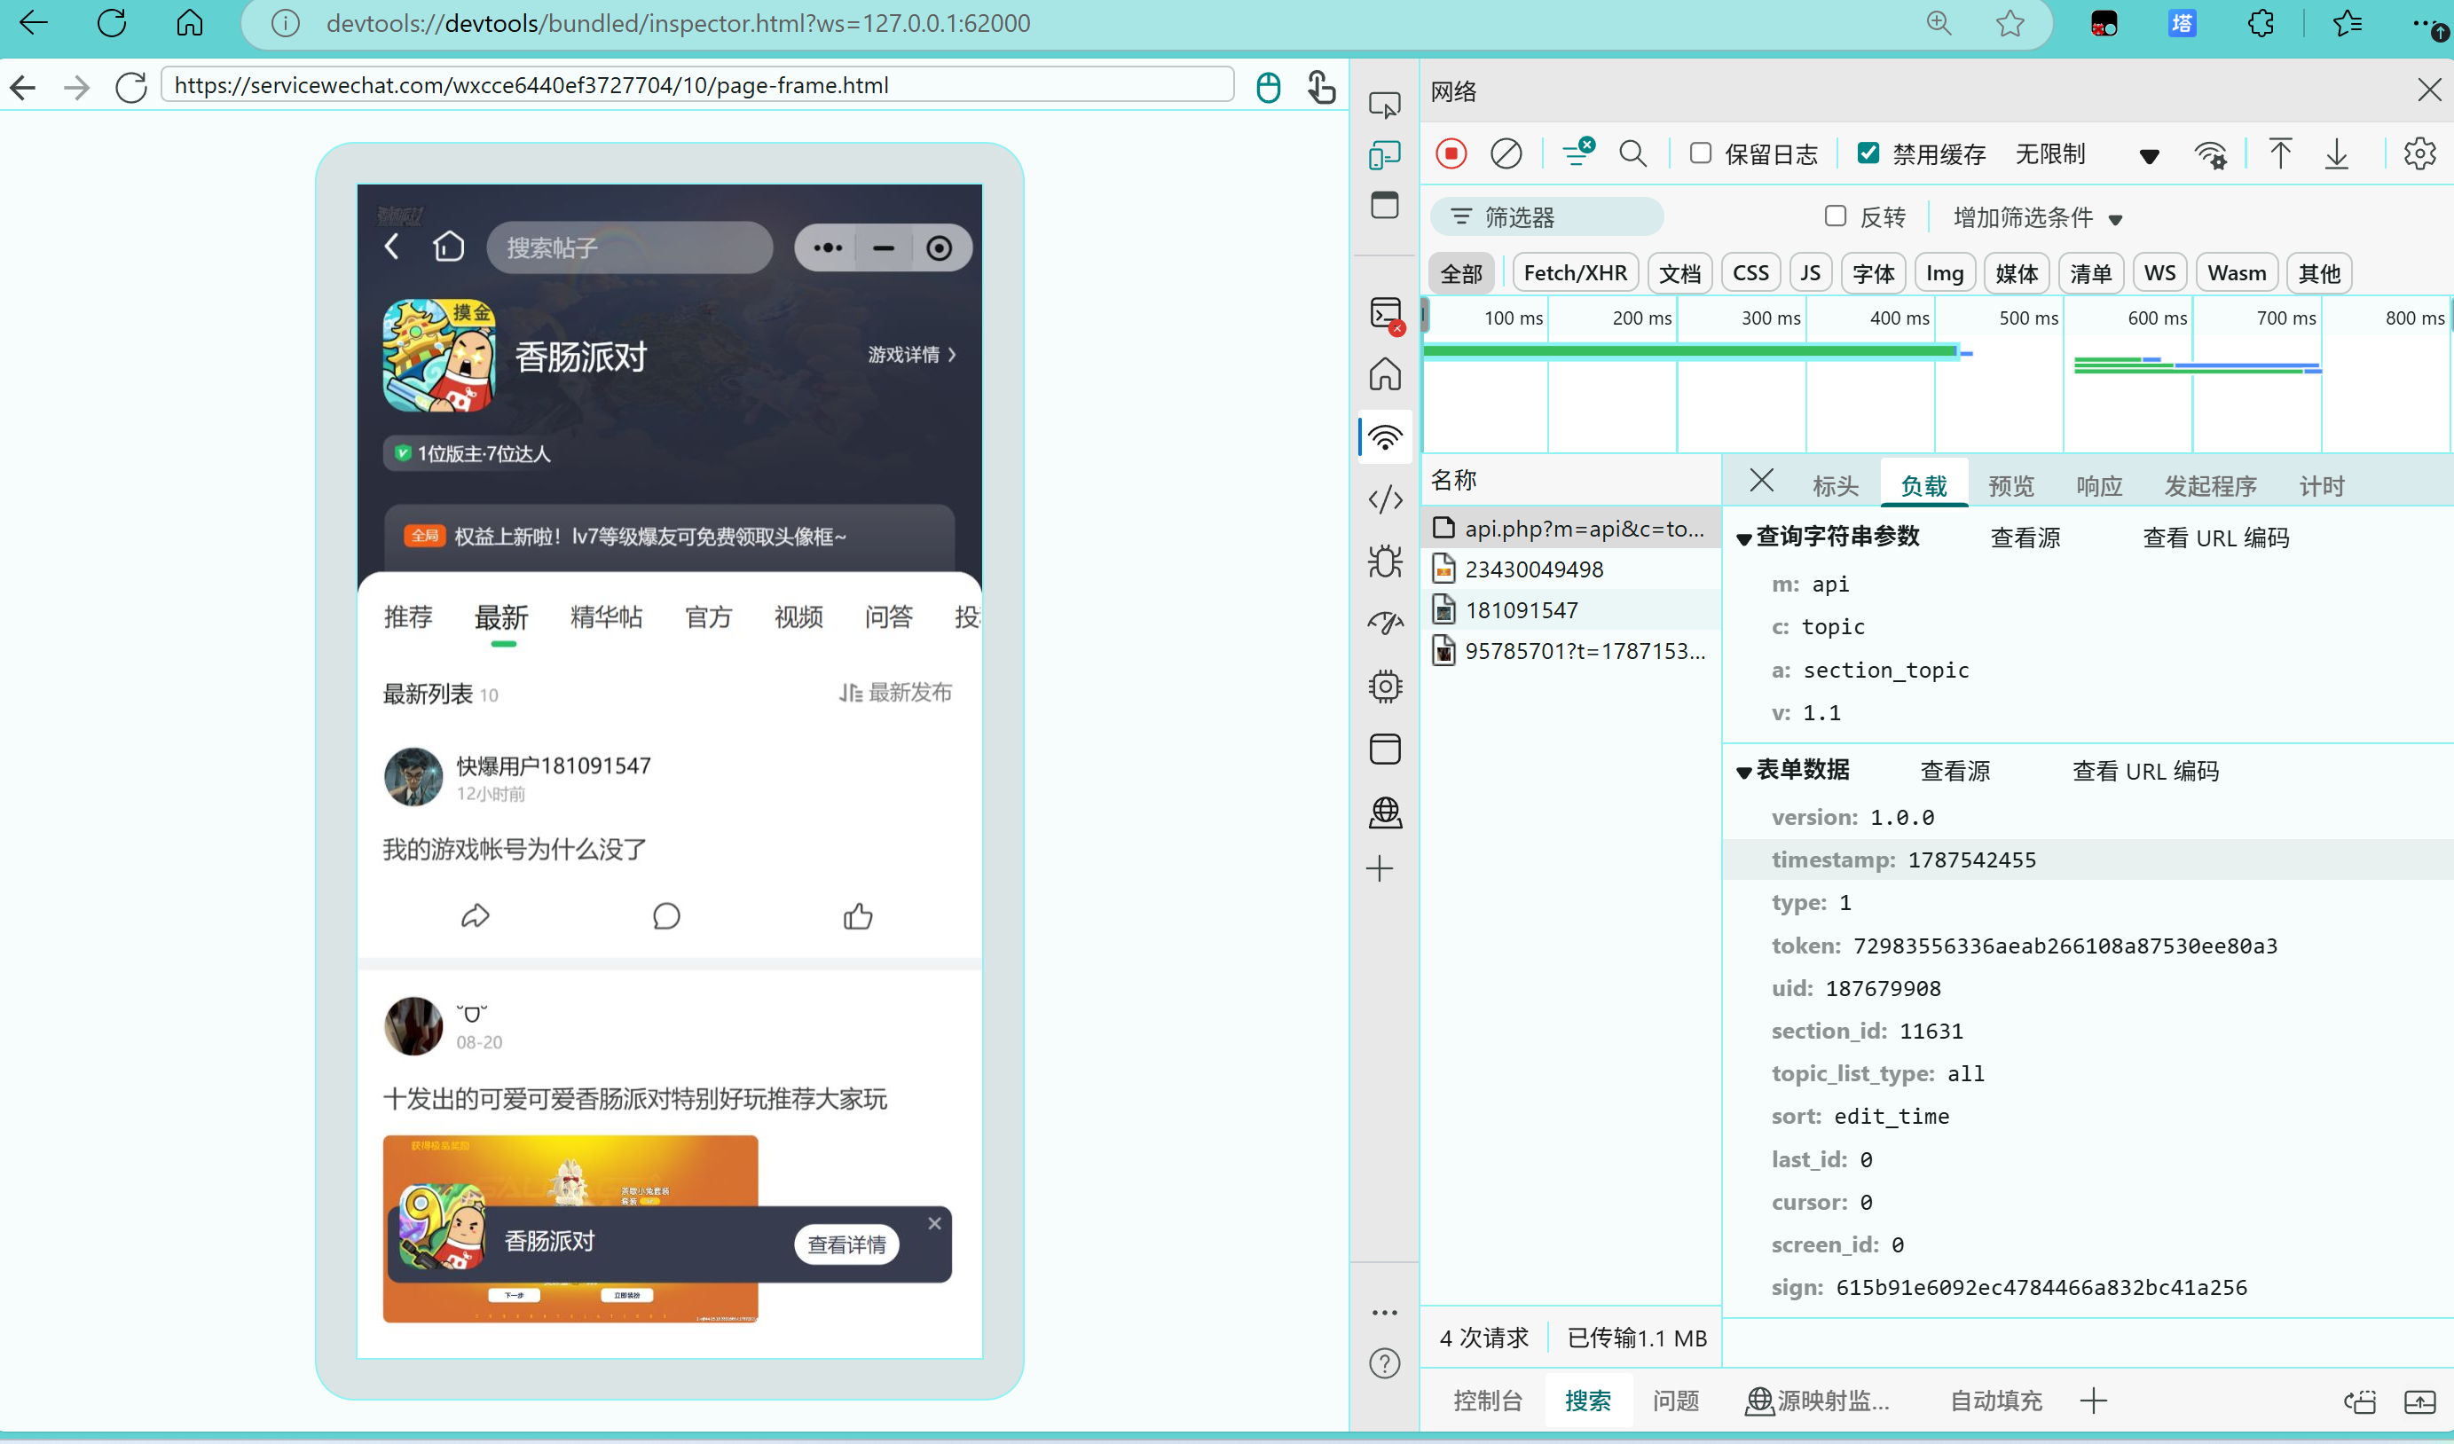Switch to 标头 tab

click(x=1836, y=486)
